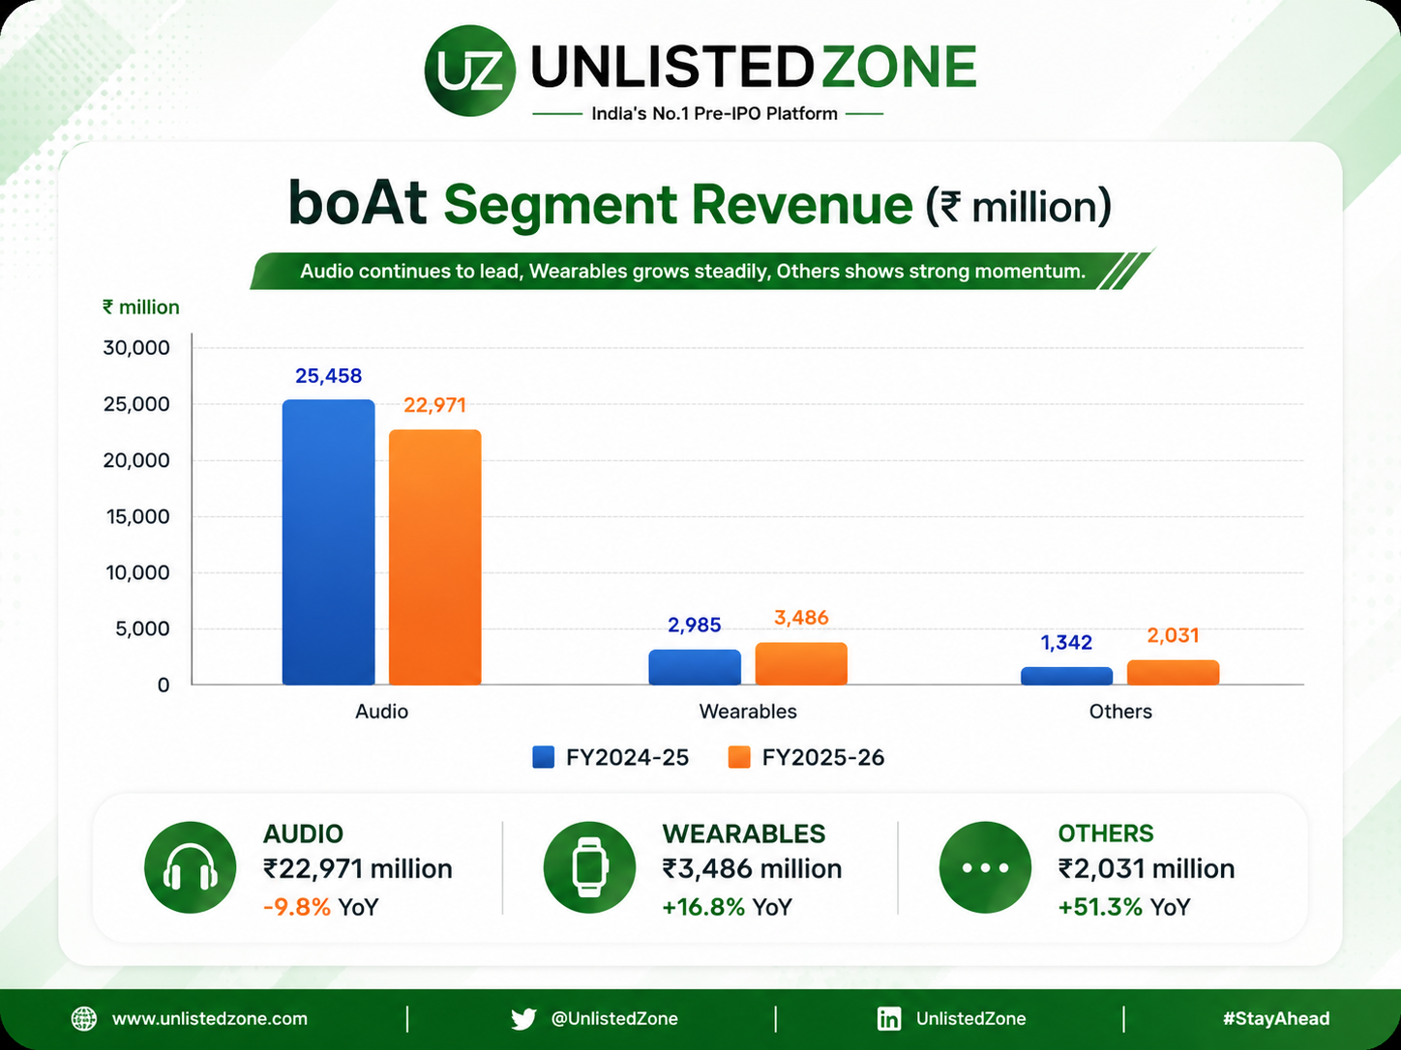Click the smartwatch icon in the Wearables card
This screenshot has width=1401, height=1050.
tap(589, 867)
